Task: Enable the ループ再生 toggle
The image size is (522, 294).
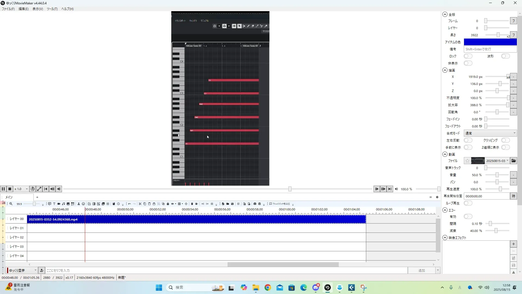Action: click(x=468, y=203)
